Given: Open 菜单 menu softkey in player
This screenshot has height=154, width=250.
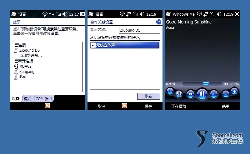Looking at the screenshot, I should pyautogui.click(x=225, y=106).
